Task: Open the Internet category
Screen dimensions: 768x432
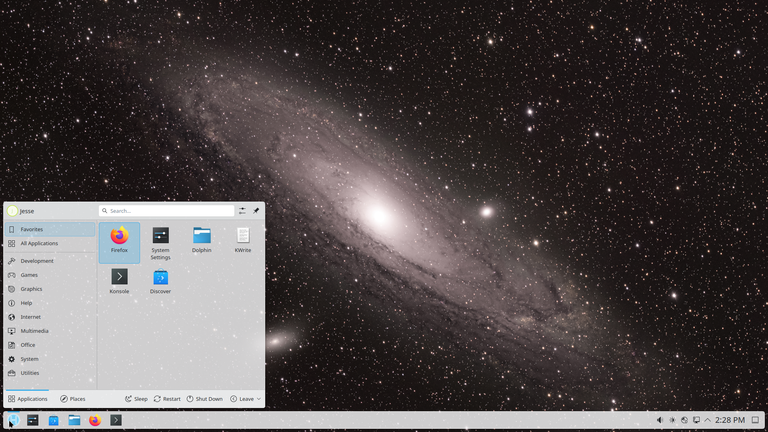Action: pos(50,317)
